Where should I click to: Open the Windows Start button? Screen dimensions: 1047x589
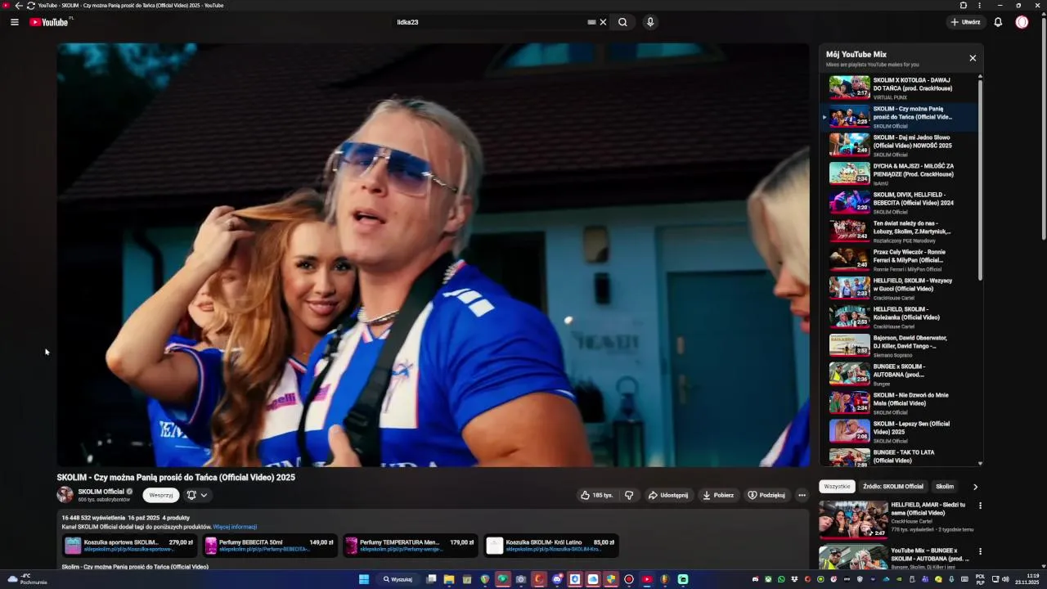(364, 579)
